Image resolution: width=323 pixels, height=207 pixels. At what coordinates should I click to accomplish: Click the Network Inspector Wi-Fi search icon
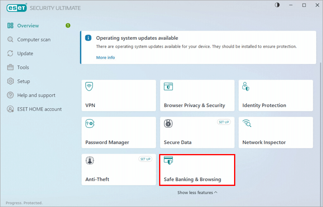tap(247, 123)
